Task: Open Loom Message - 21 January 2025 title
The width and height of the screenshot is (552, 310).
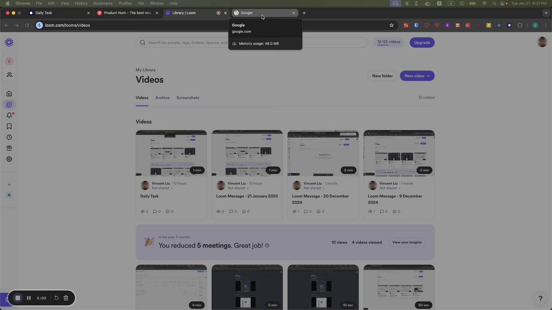Action: [x=247, y=196]
